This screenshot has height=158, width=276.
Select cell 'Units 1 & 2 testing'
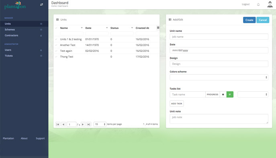pos(71,39)
